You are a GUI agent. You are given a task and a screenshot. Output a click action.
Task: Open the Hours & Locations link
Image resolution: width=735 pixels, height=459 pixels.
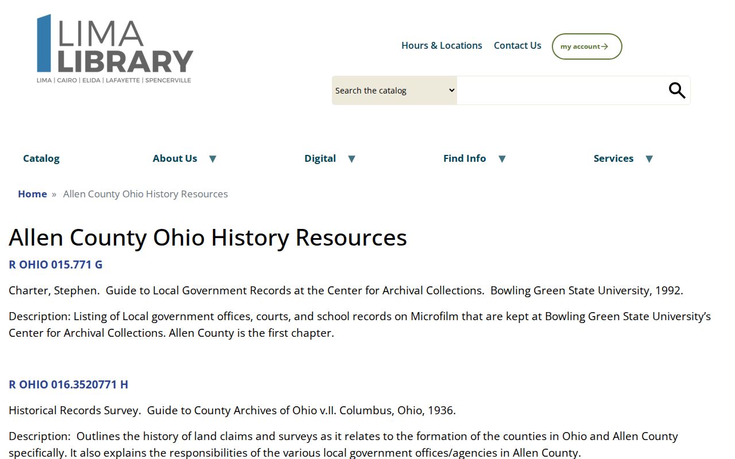pyautogui.click(x=442, y=45)
